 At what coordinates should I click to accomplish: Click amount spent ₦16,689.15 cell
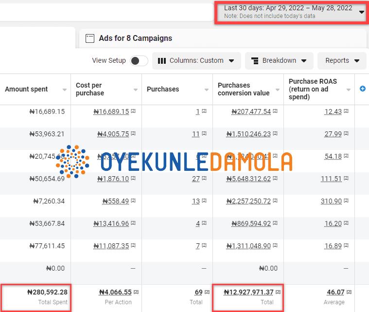point(47,111)
